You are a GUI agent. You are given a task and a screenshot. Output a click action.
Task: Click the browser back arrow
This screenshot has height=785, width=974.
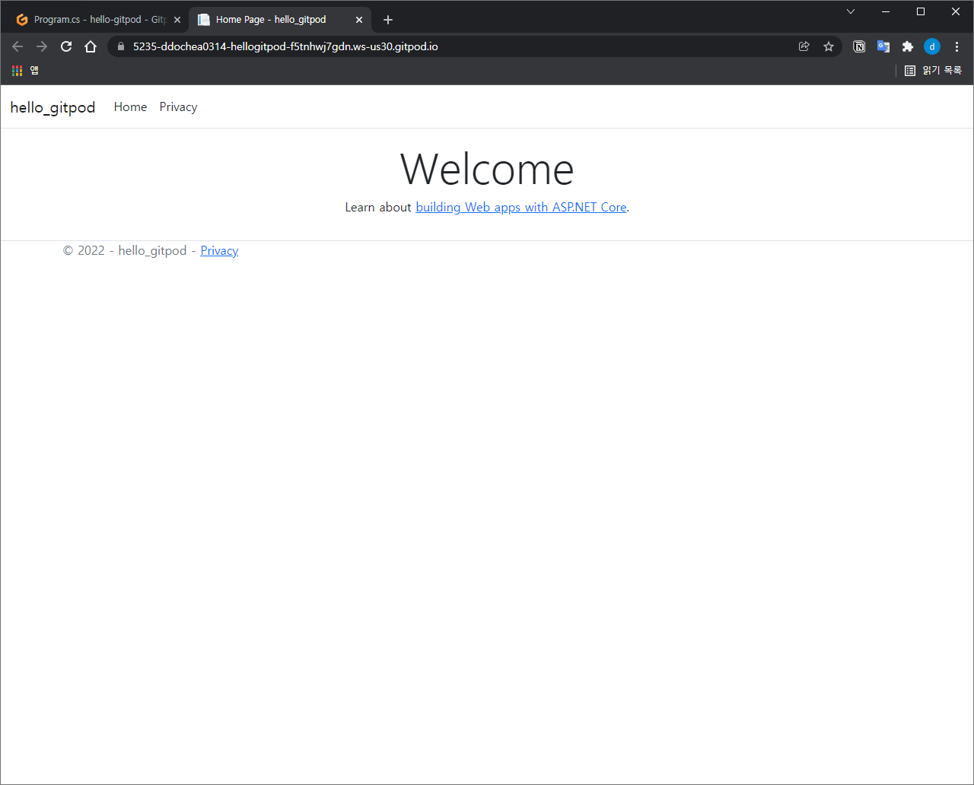pos(18,46)
